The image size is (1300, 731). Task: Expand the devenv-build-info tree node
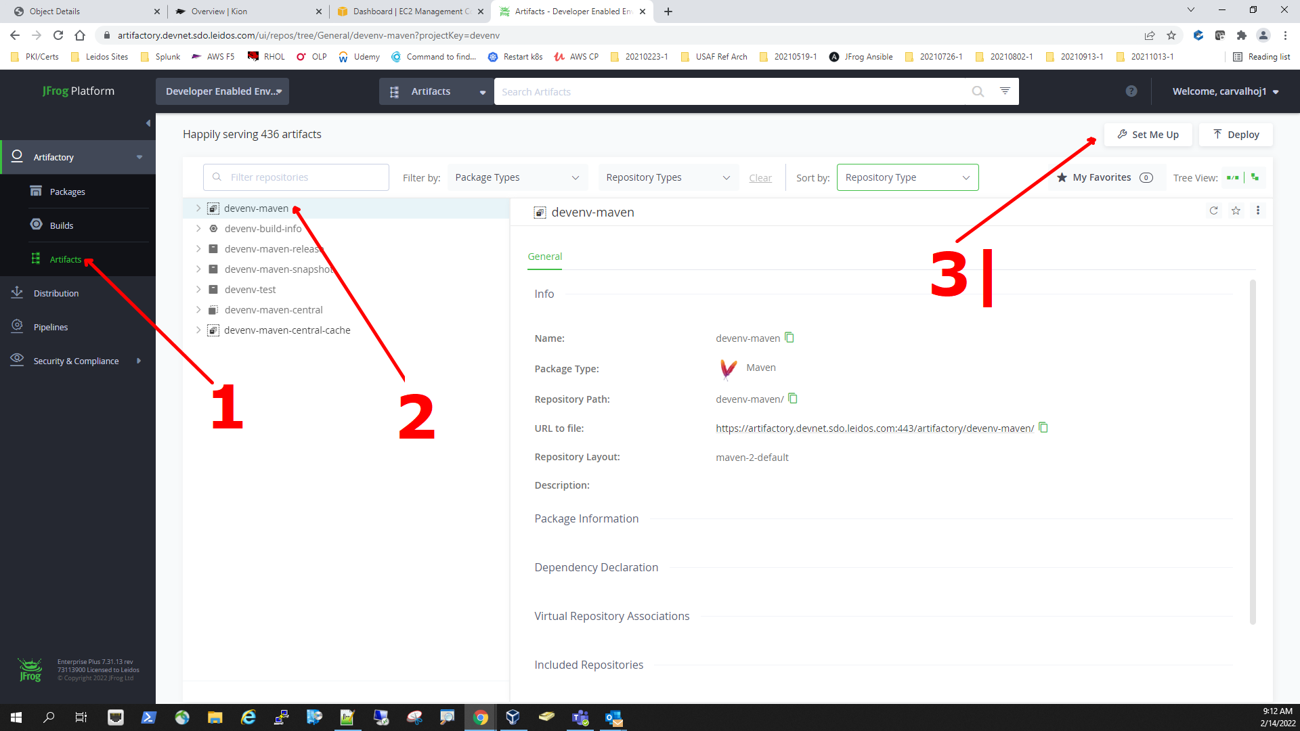click(198, 229)
